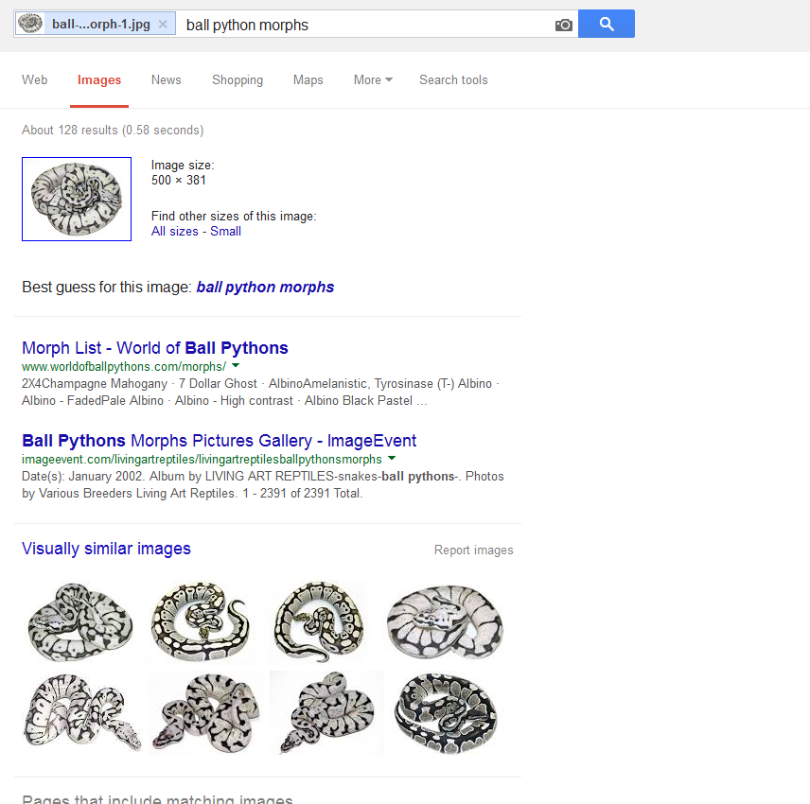This screenshot has height=804, width=810.
Task: Open first similar snake image in bottom row
Action: click(x=82, y=712)
